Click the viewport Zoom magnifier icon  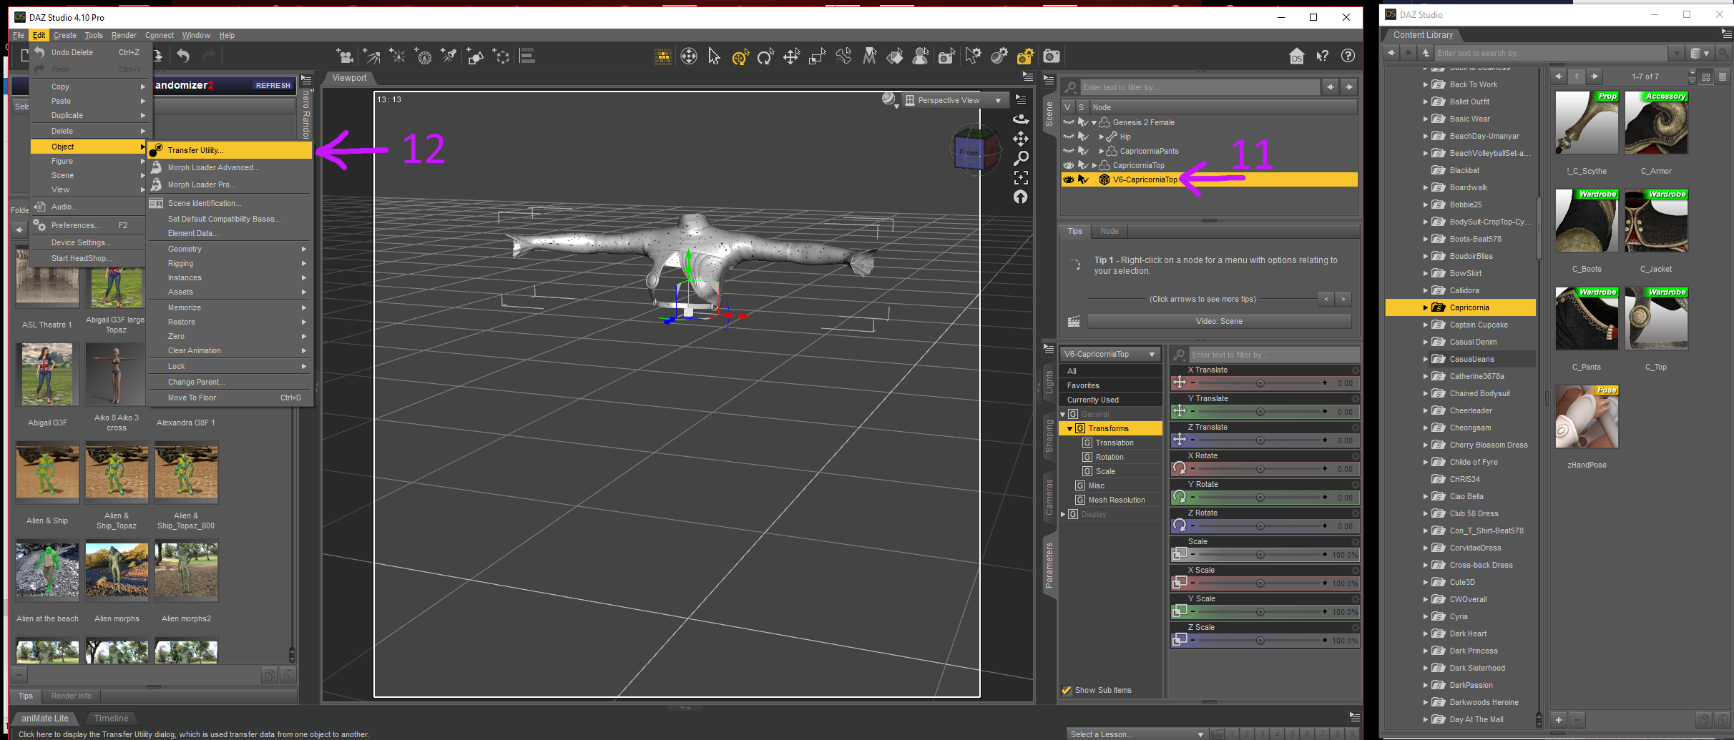pos(1021,158)
